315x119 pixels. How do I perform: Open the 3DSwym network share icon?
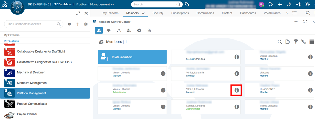coord(298,5)
